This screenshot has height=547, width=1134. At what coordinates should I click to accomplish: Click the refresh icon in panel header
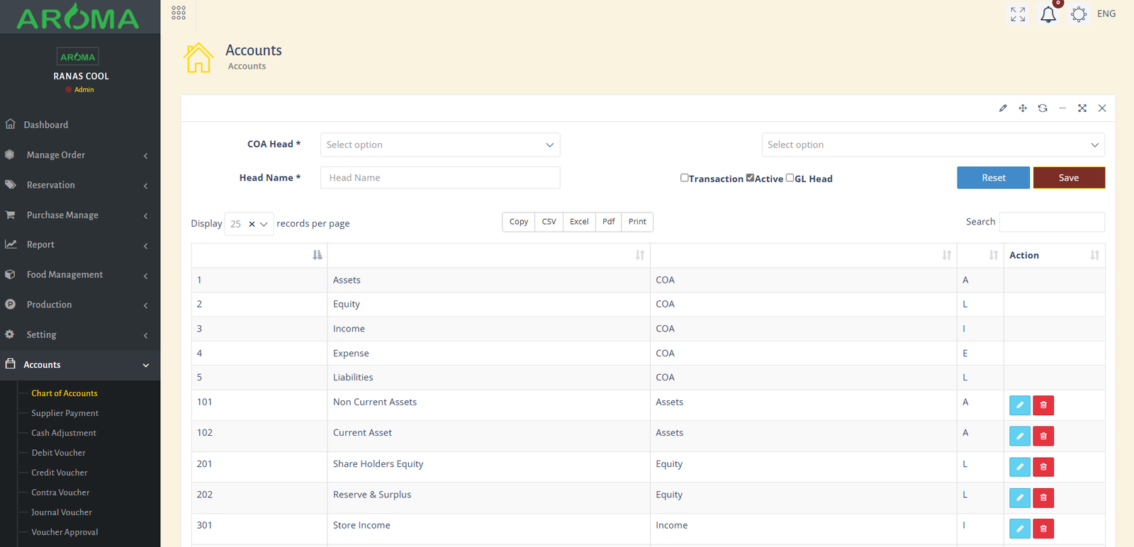tap(1043, 108)
